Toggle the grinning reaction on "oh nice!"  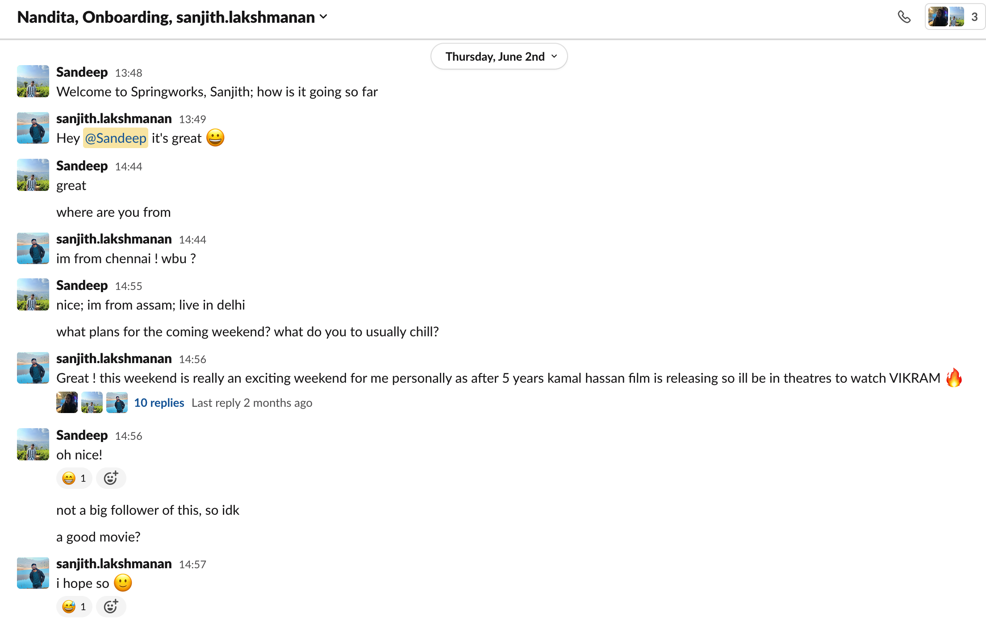click(74, 478)
